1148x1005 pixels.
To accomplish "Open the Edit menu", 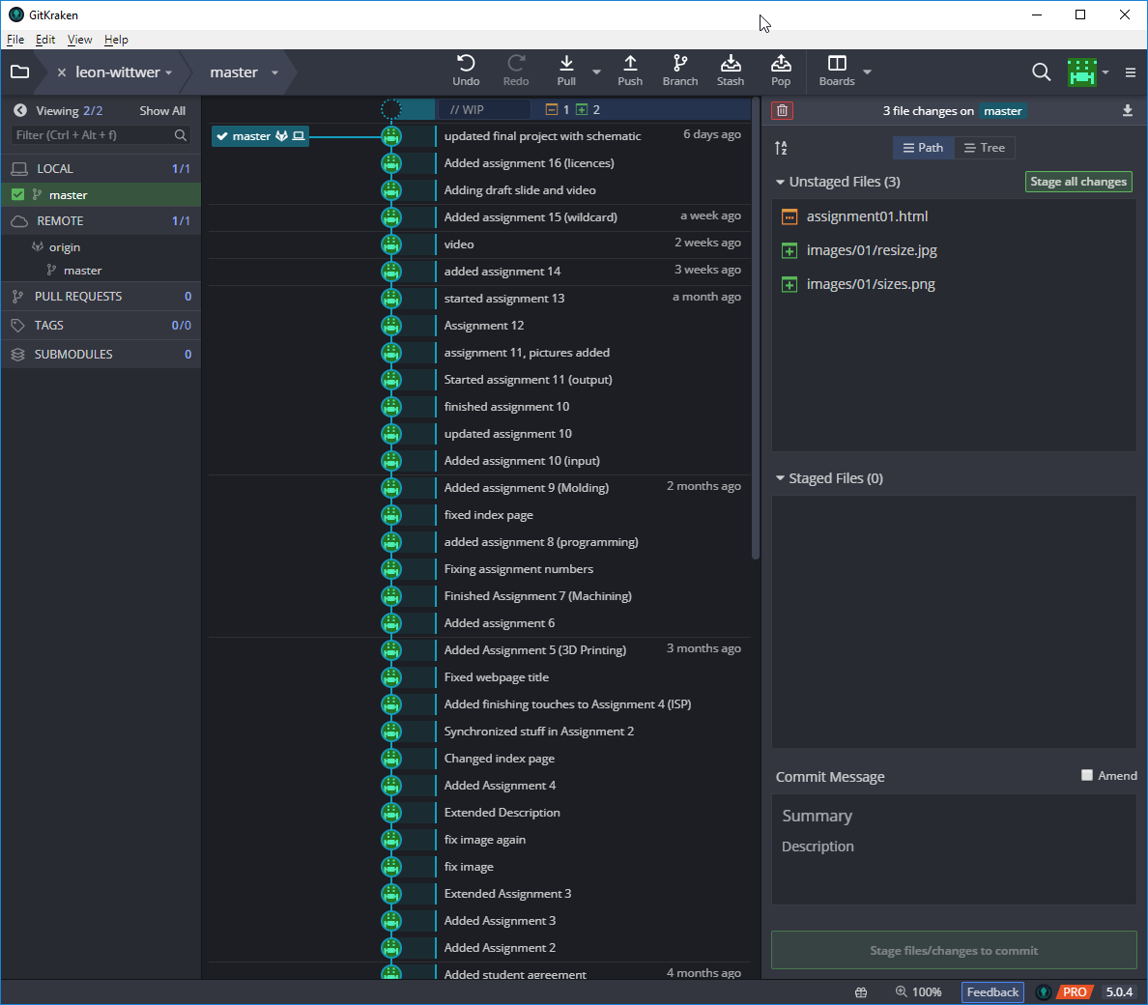I will (45, 40).
